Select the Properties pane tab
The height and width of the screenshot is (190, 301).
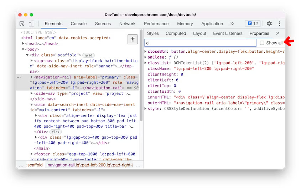coord(259,34)
